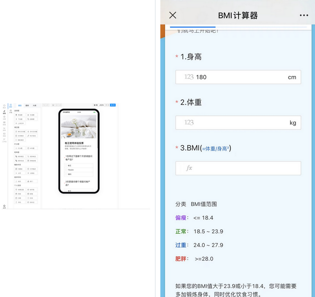Select the 多选题 question type icon
This screenshot has height=297, width=315.
tap(32, 115)
